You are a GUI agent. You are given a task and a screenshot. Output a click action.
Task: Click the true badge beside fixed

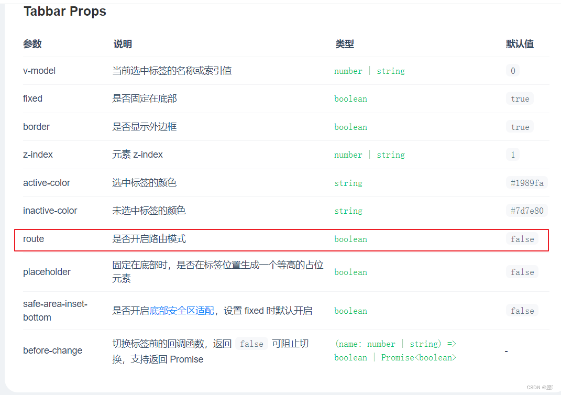point(520,98)
